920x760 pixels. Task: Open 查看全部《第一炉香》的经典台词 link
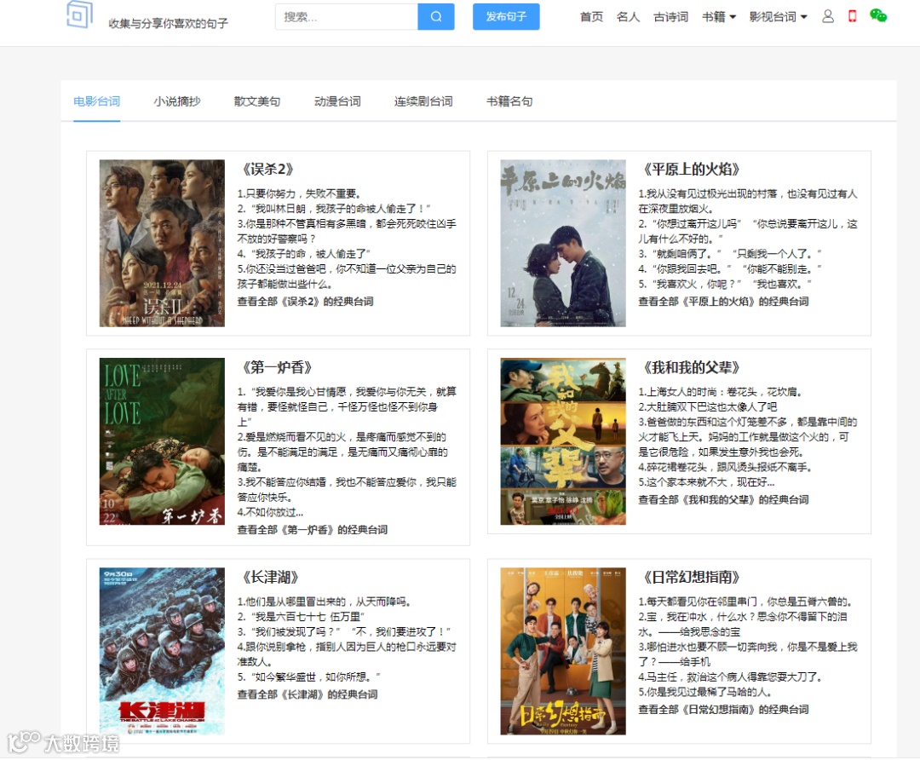[x=312, y=530]
